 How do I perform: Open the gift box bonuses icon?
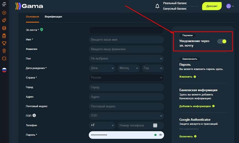(x=4, y=36)
